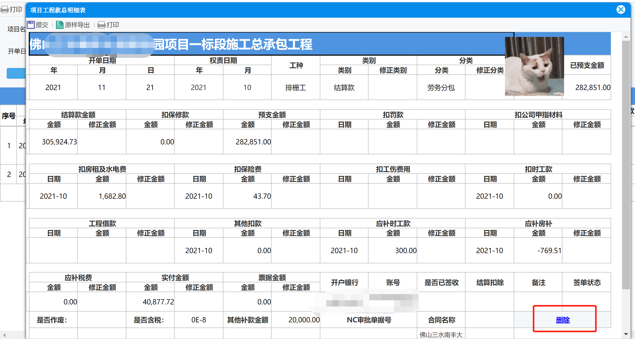Click the 备注 value input cell
The width and height of the screenshot is (635, 339).
pyautogui.click(x=538, y=302)
